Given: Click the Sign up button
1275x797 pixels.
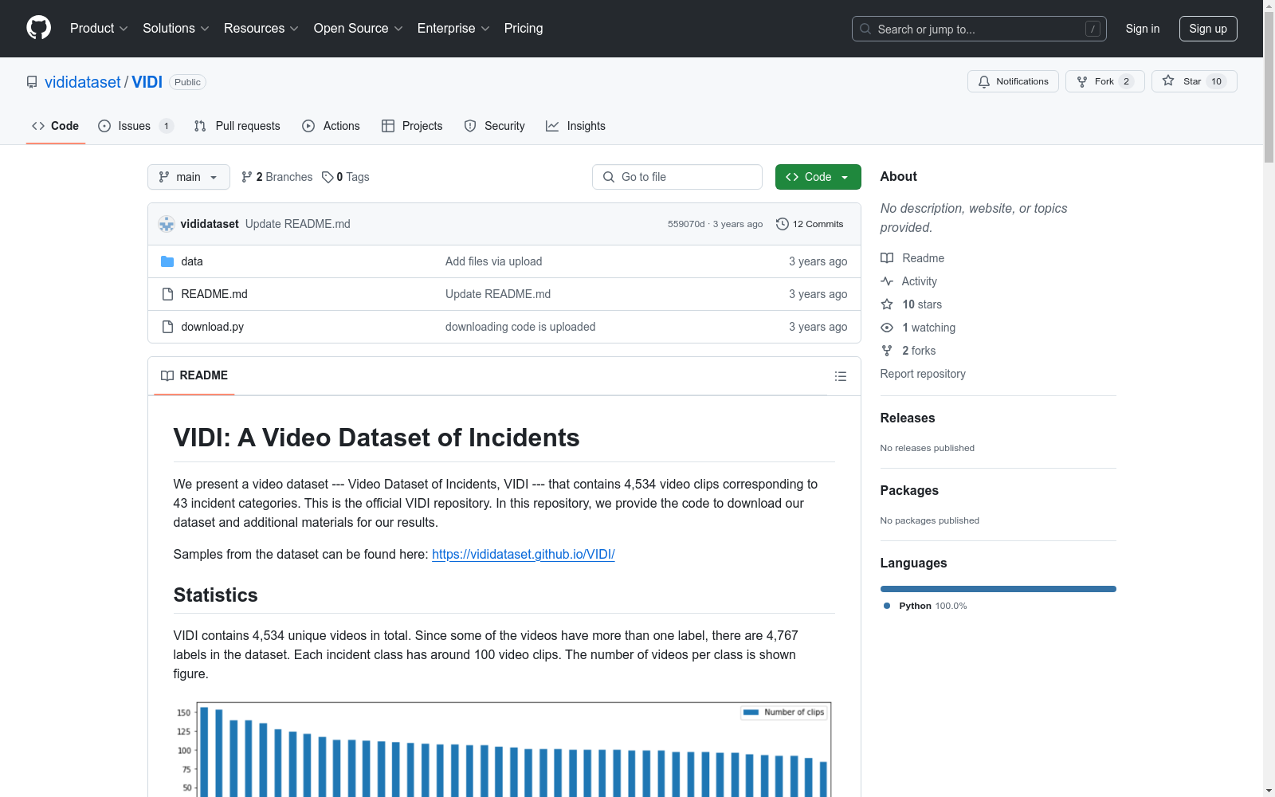Looking at the screenshot, I should (1207, 29).
